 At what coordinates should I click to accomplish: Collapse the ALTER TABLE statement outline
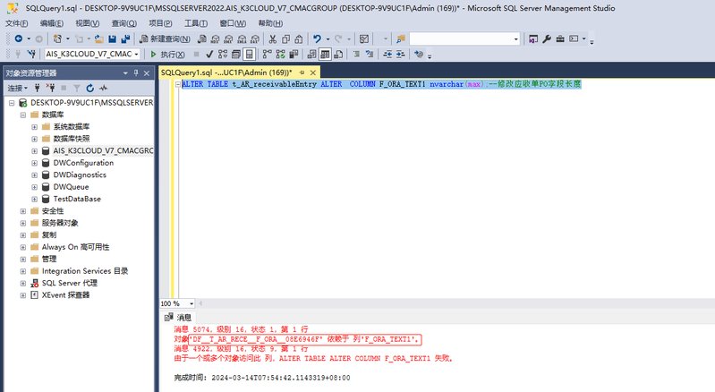coord(178,84)
